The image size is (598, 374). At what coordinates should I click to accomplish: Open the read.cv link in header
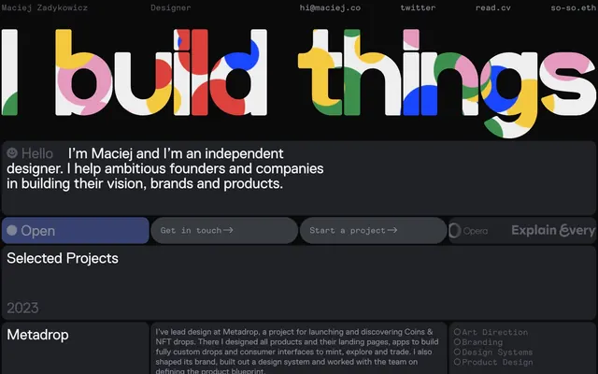[x=492, y=7]
